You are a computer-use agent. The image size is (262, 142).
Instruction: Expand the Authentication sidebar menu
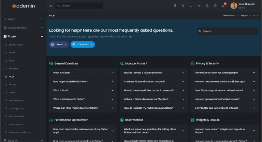point(23,28)
